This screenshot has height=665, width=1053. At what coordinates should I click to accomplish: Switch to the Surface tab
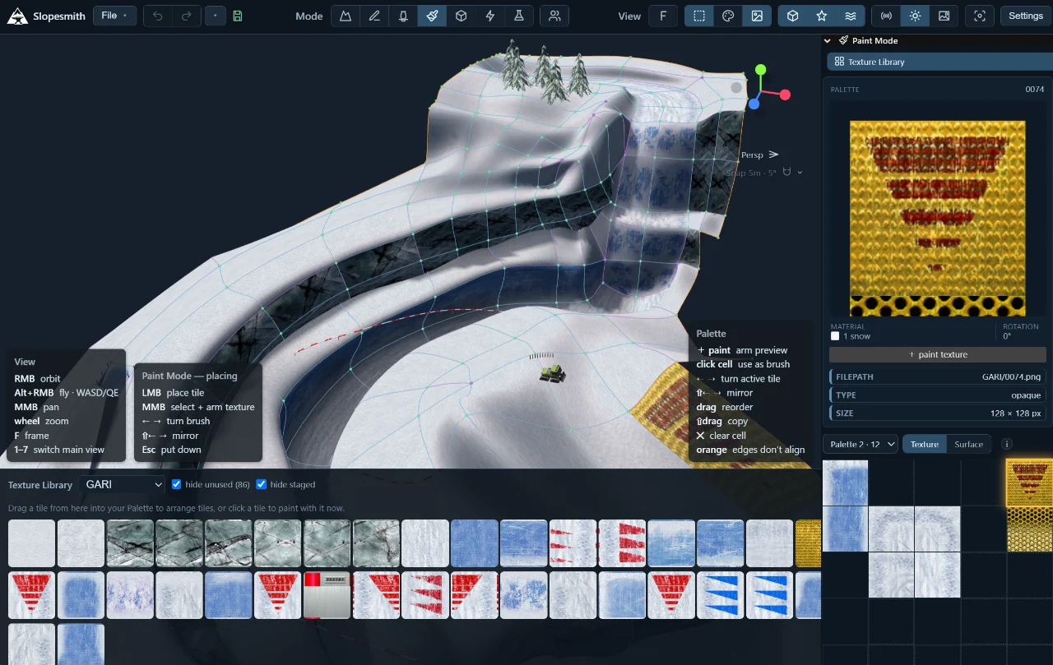point(968,444)
